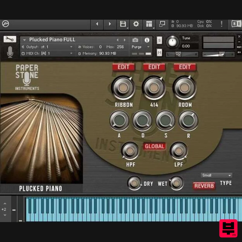Click the Paper Stone Instruments logo

click(x=27, y=77)
